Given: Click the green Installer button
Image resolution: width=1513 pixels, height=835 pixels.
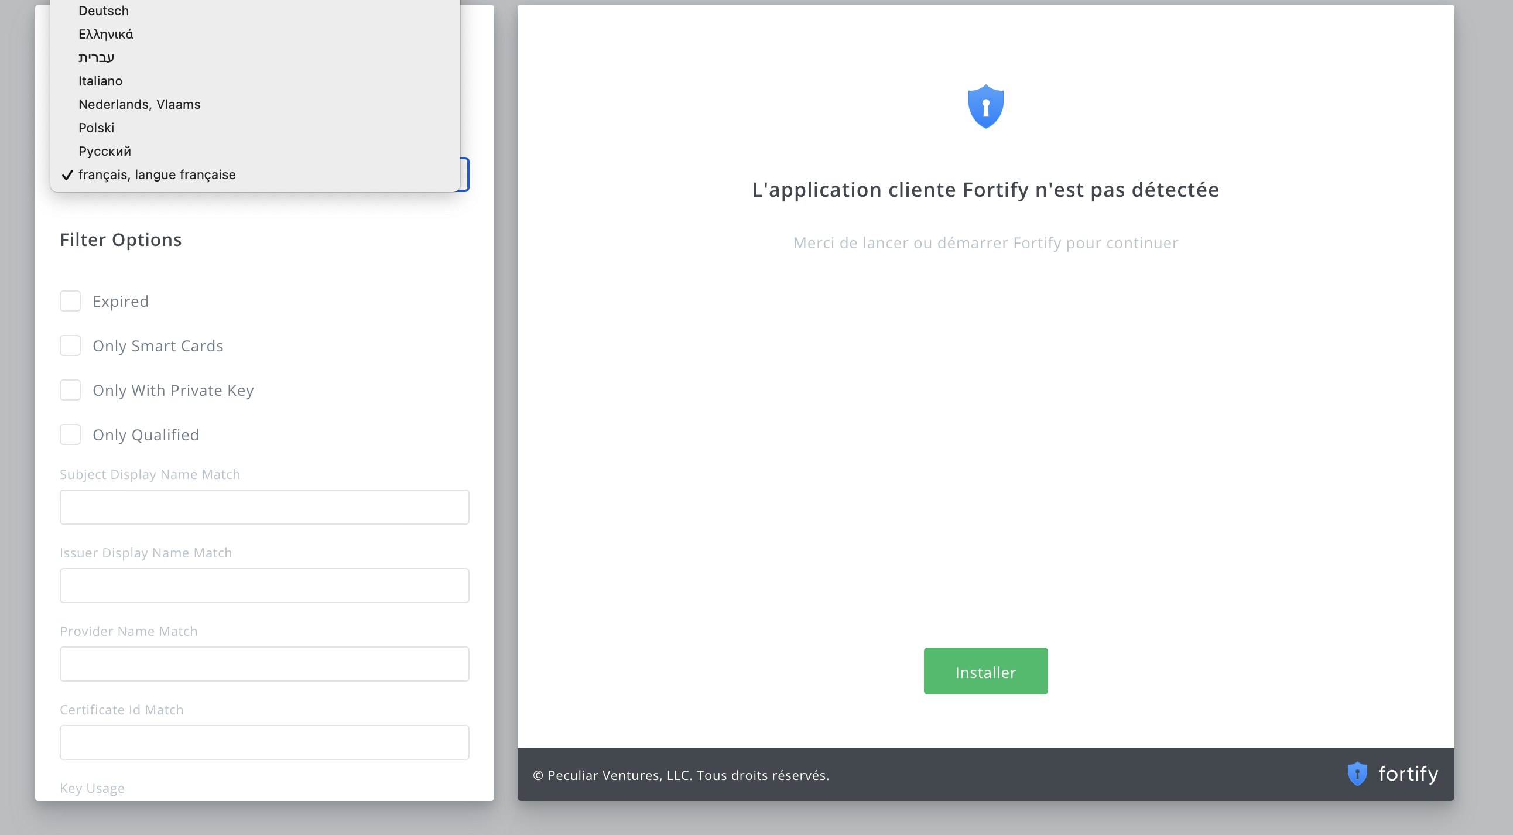Looking at the screenshot, I should pyautogui.click(x=985, y=671).
